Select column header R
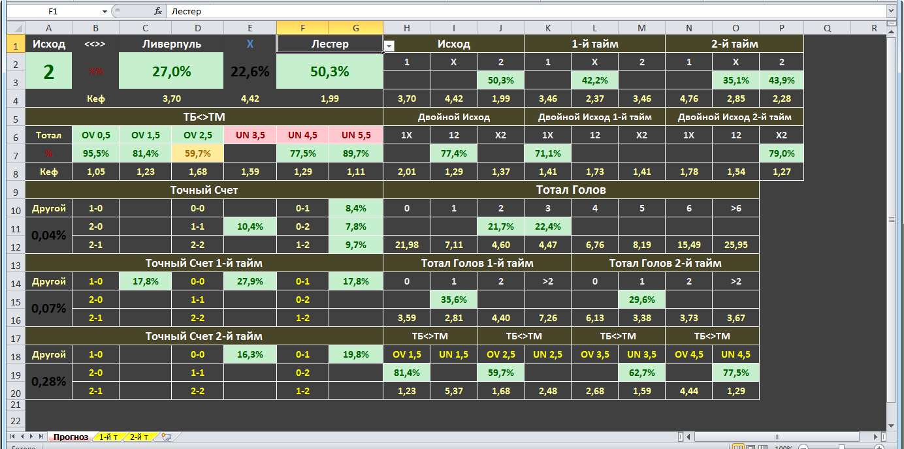The width and height of the screenshot is (904, 449). point(874,27)
